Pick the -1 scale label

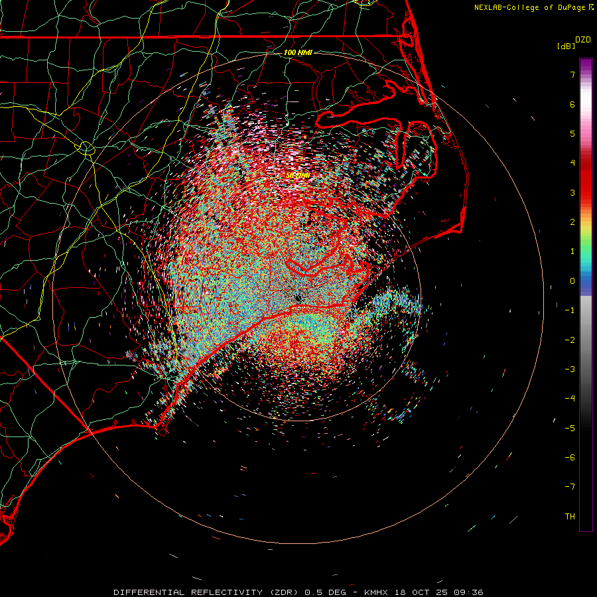pyautogui.click(x=570, y=310)
